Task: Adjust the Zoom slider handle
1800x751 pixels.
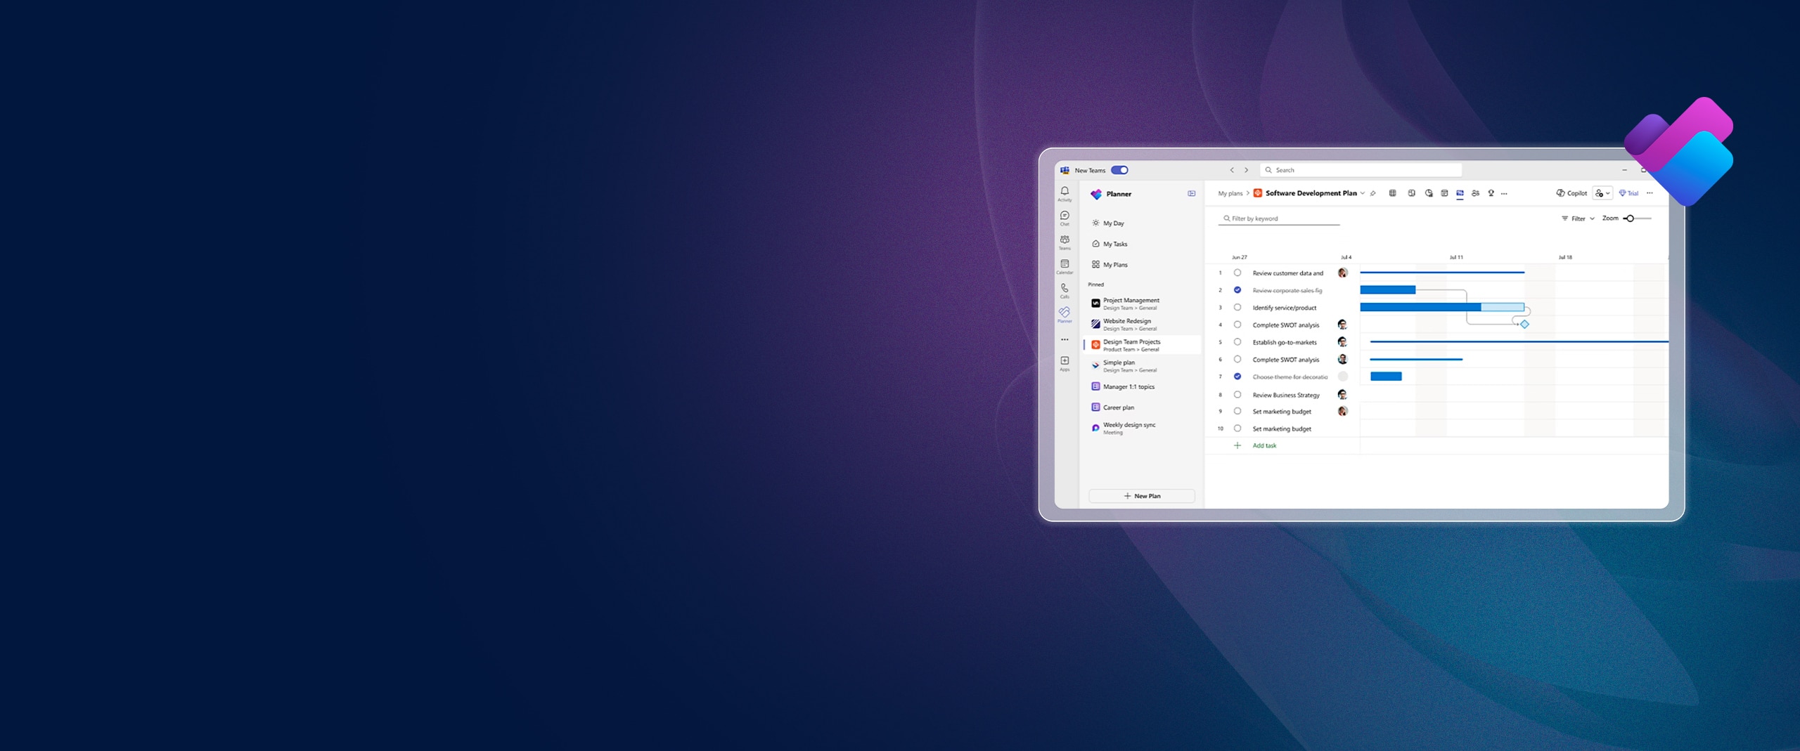Action: tap(1630, 218)
